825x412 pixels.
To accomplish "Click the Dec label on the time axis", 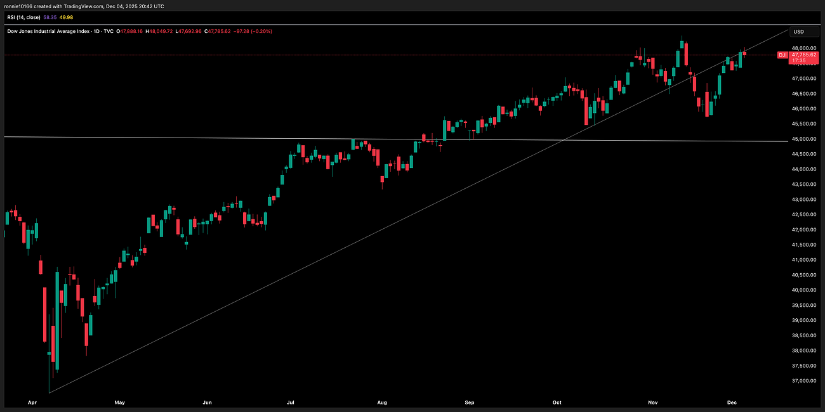I will click(732, 402).
